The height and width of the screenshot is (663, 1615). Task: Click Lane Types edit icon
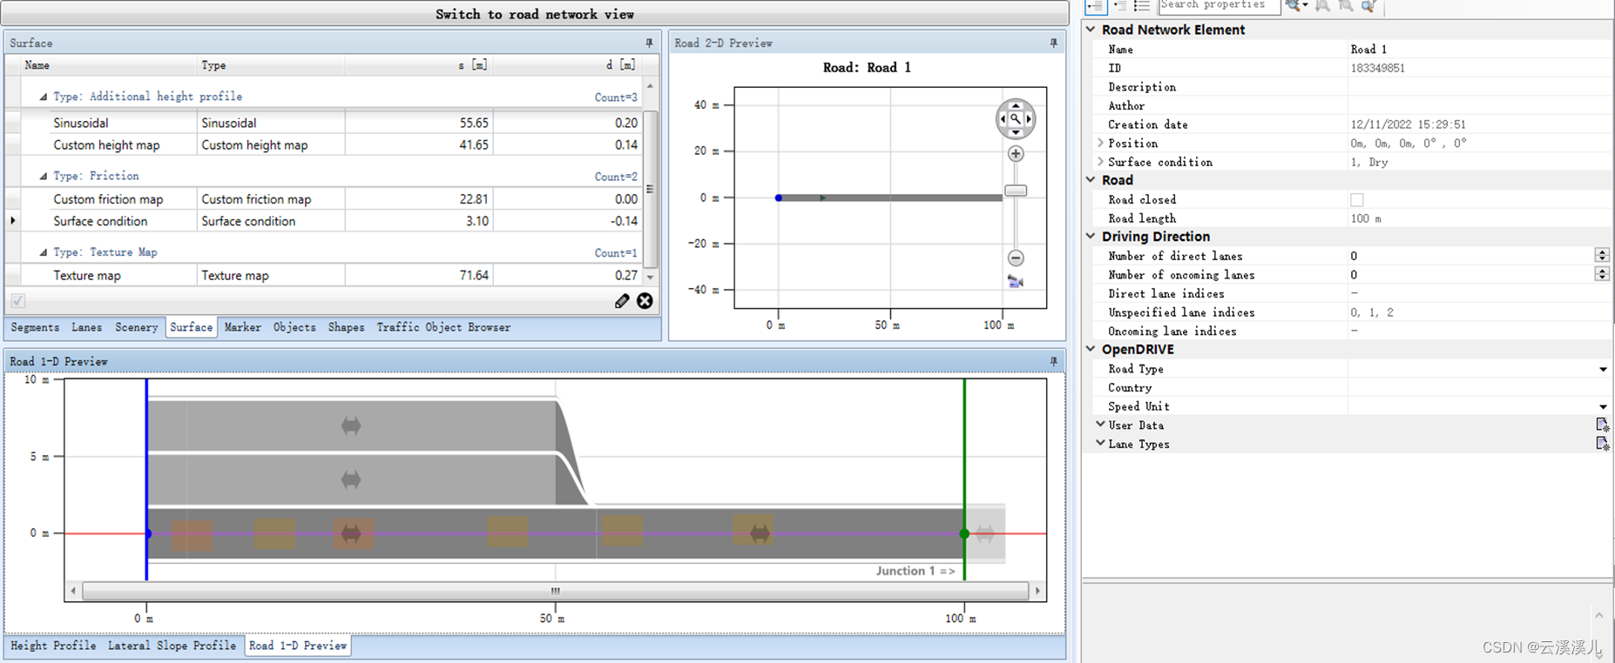pyautogui.click(x=1602, y=444)
